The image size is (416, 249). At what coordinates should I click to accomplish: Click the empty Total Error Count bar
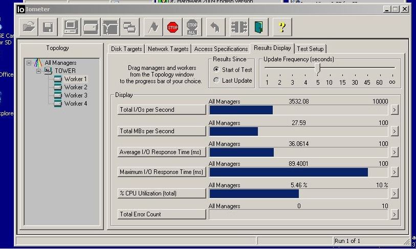pos(298,215)
